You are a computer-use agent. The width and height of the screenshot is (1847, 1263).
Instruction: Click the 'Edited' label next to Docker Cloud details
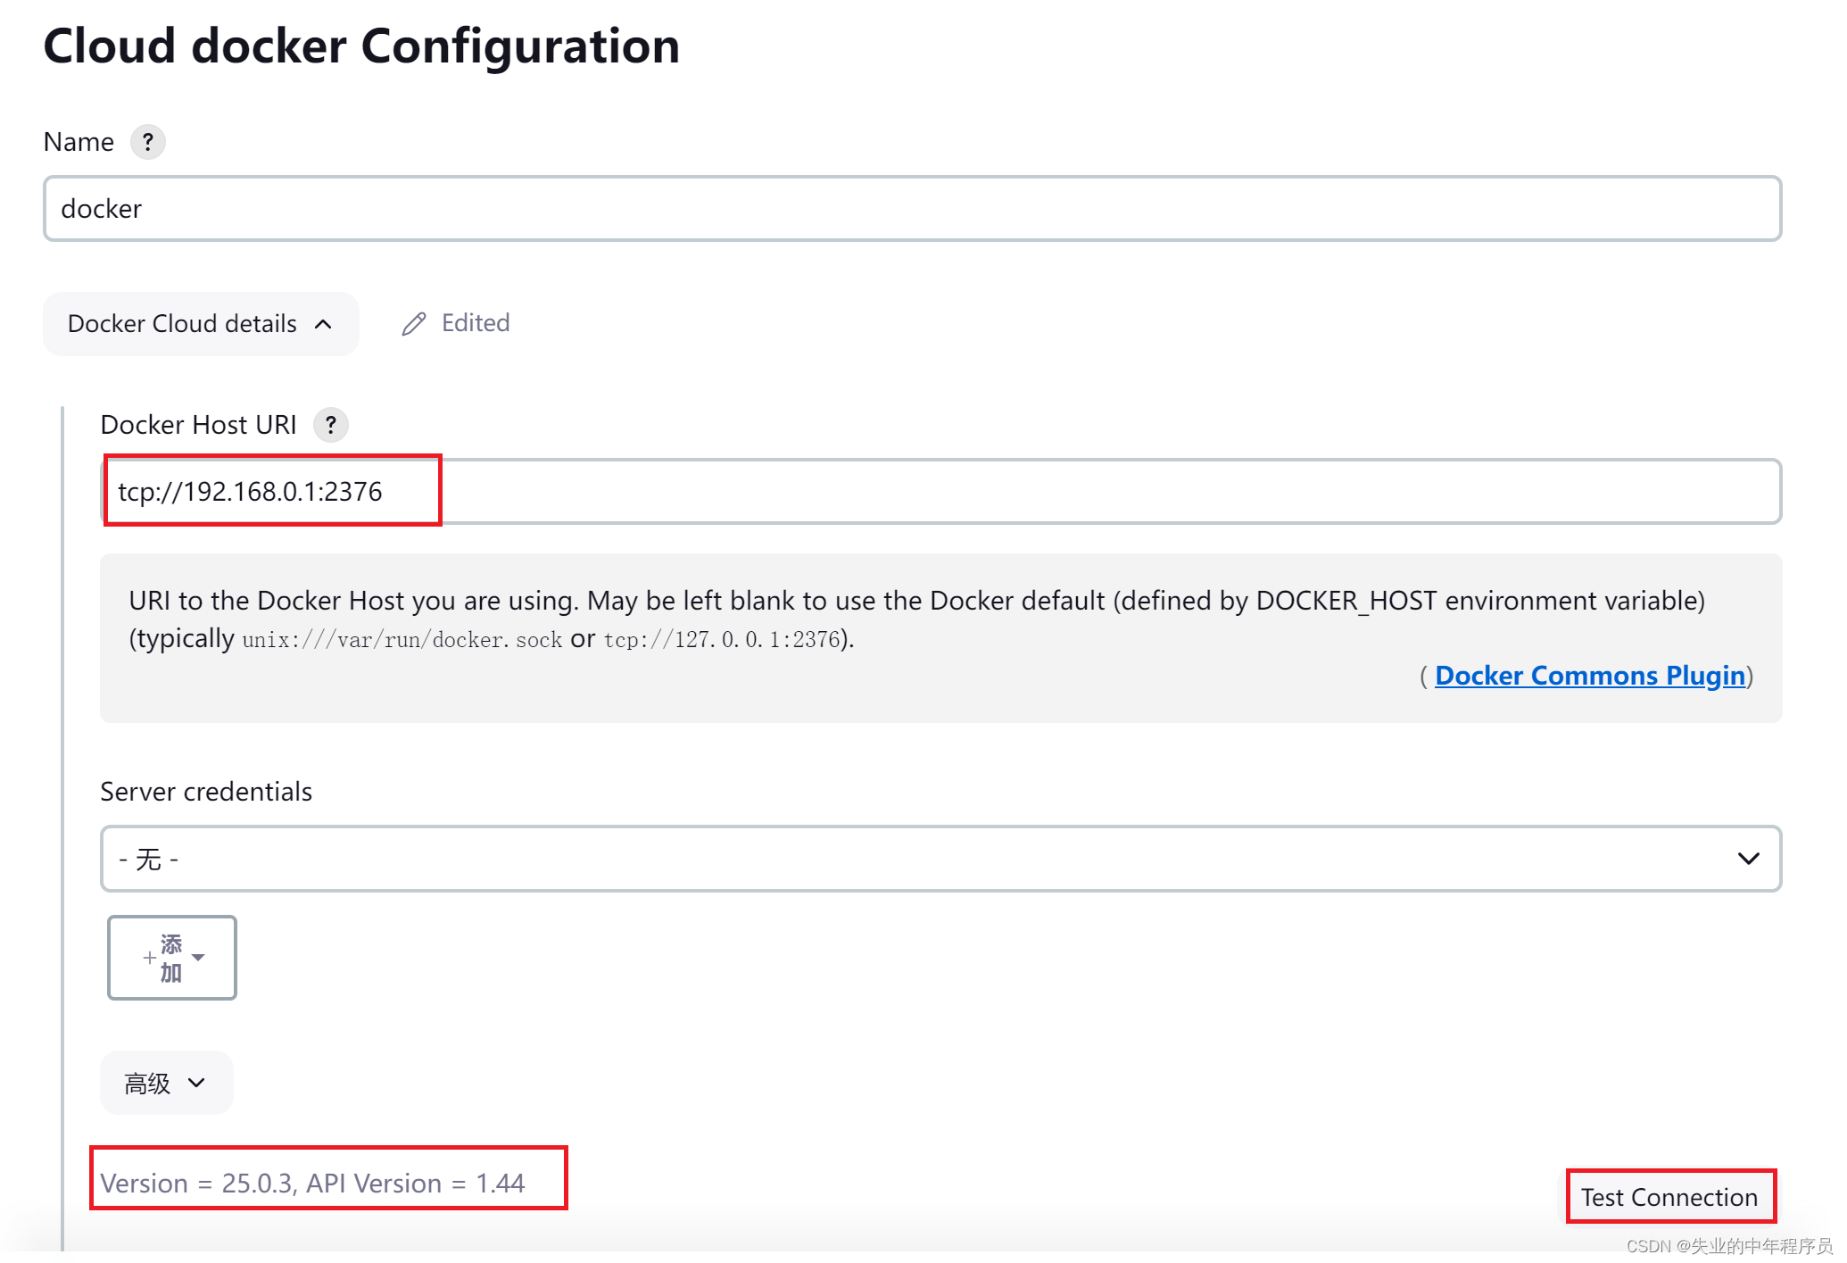[475, 323]
